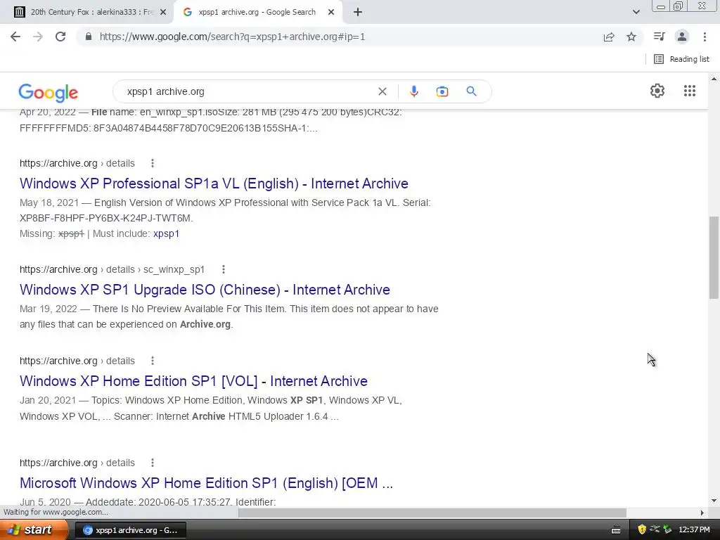Viewport: 720px width, 540px height.
Task: Click the taskbar clock 12:37 PM
Action: click(694, 530)
